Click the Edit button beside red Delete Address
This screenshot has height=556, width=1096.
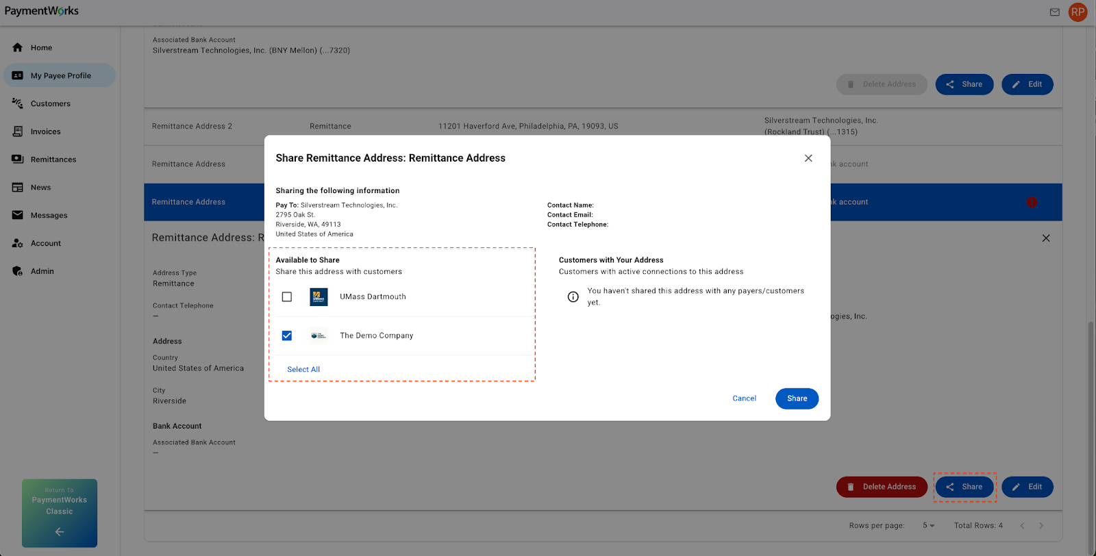(x=1027, y=487)
